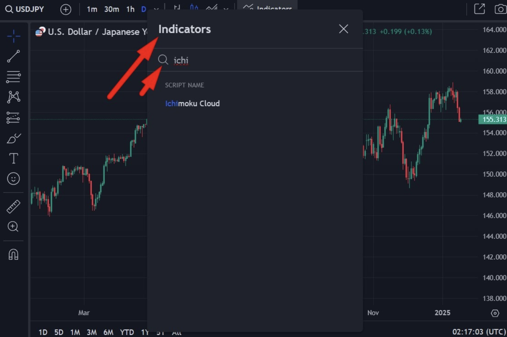Open chart settings gear at the bottom right
Viewport: 507px width, 337px height.
pos(495,313)
